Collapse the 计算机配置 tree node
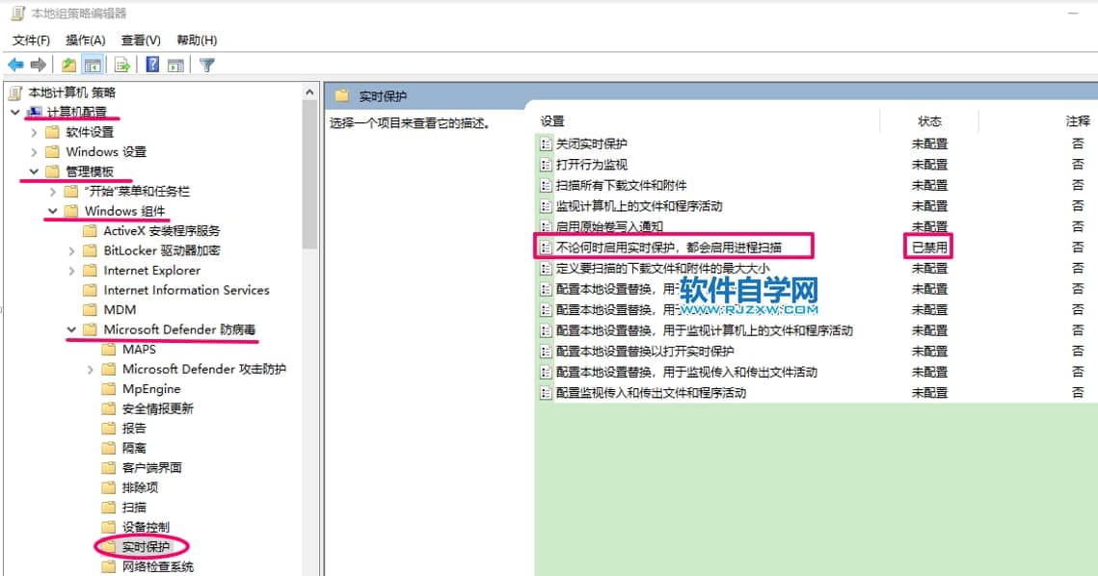Image resolution: width=1098 pixels, height=576 pixels. point(15,113)
